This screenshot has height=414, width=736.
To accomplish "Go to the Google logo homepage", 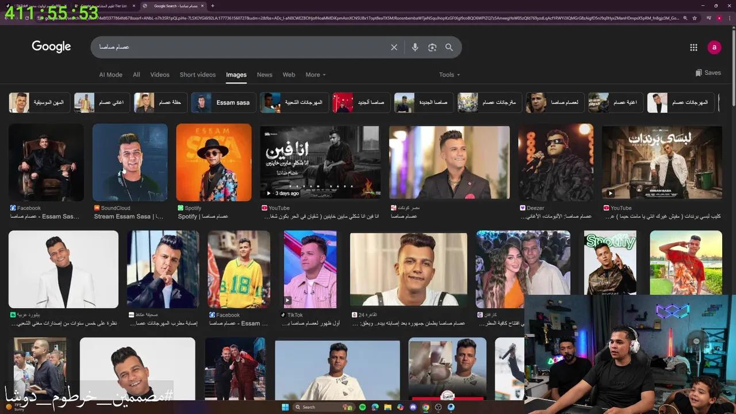I will click(51, 47).
